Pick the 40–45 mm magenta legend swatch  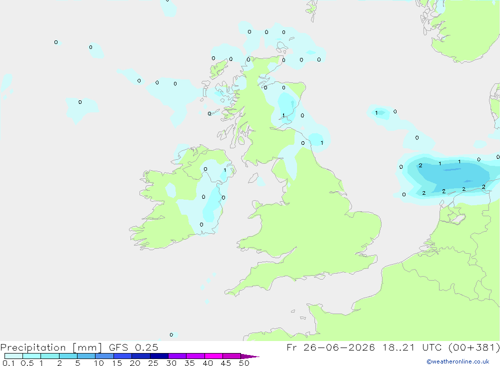click(x=213, y=356)
